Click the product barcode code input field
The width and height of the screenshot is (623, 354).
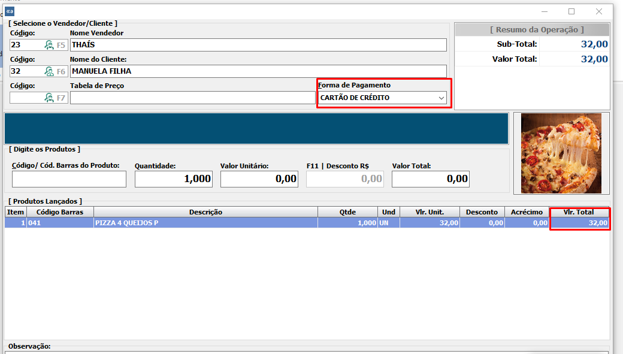pyautogui.click(x=69, y=179)
